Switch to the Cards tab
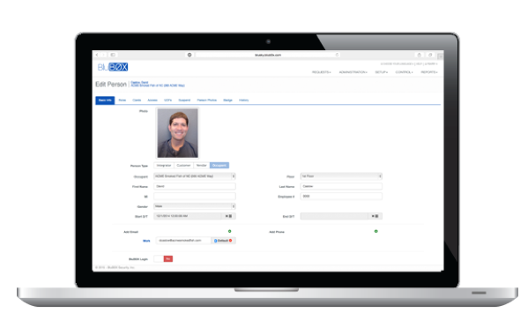 (x=137, y=100)
